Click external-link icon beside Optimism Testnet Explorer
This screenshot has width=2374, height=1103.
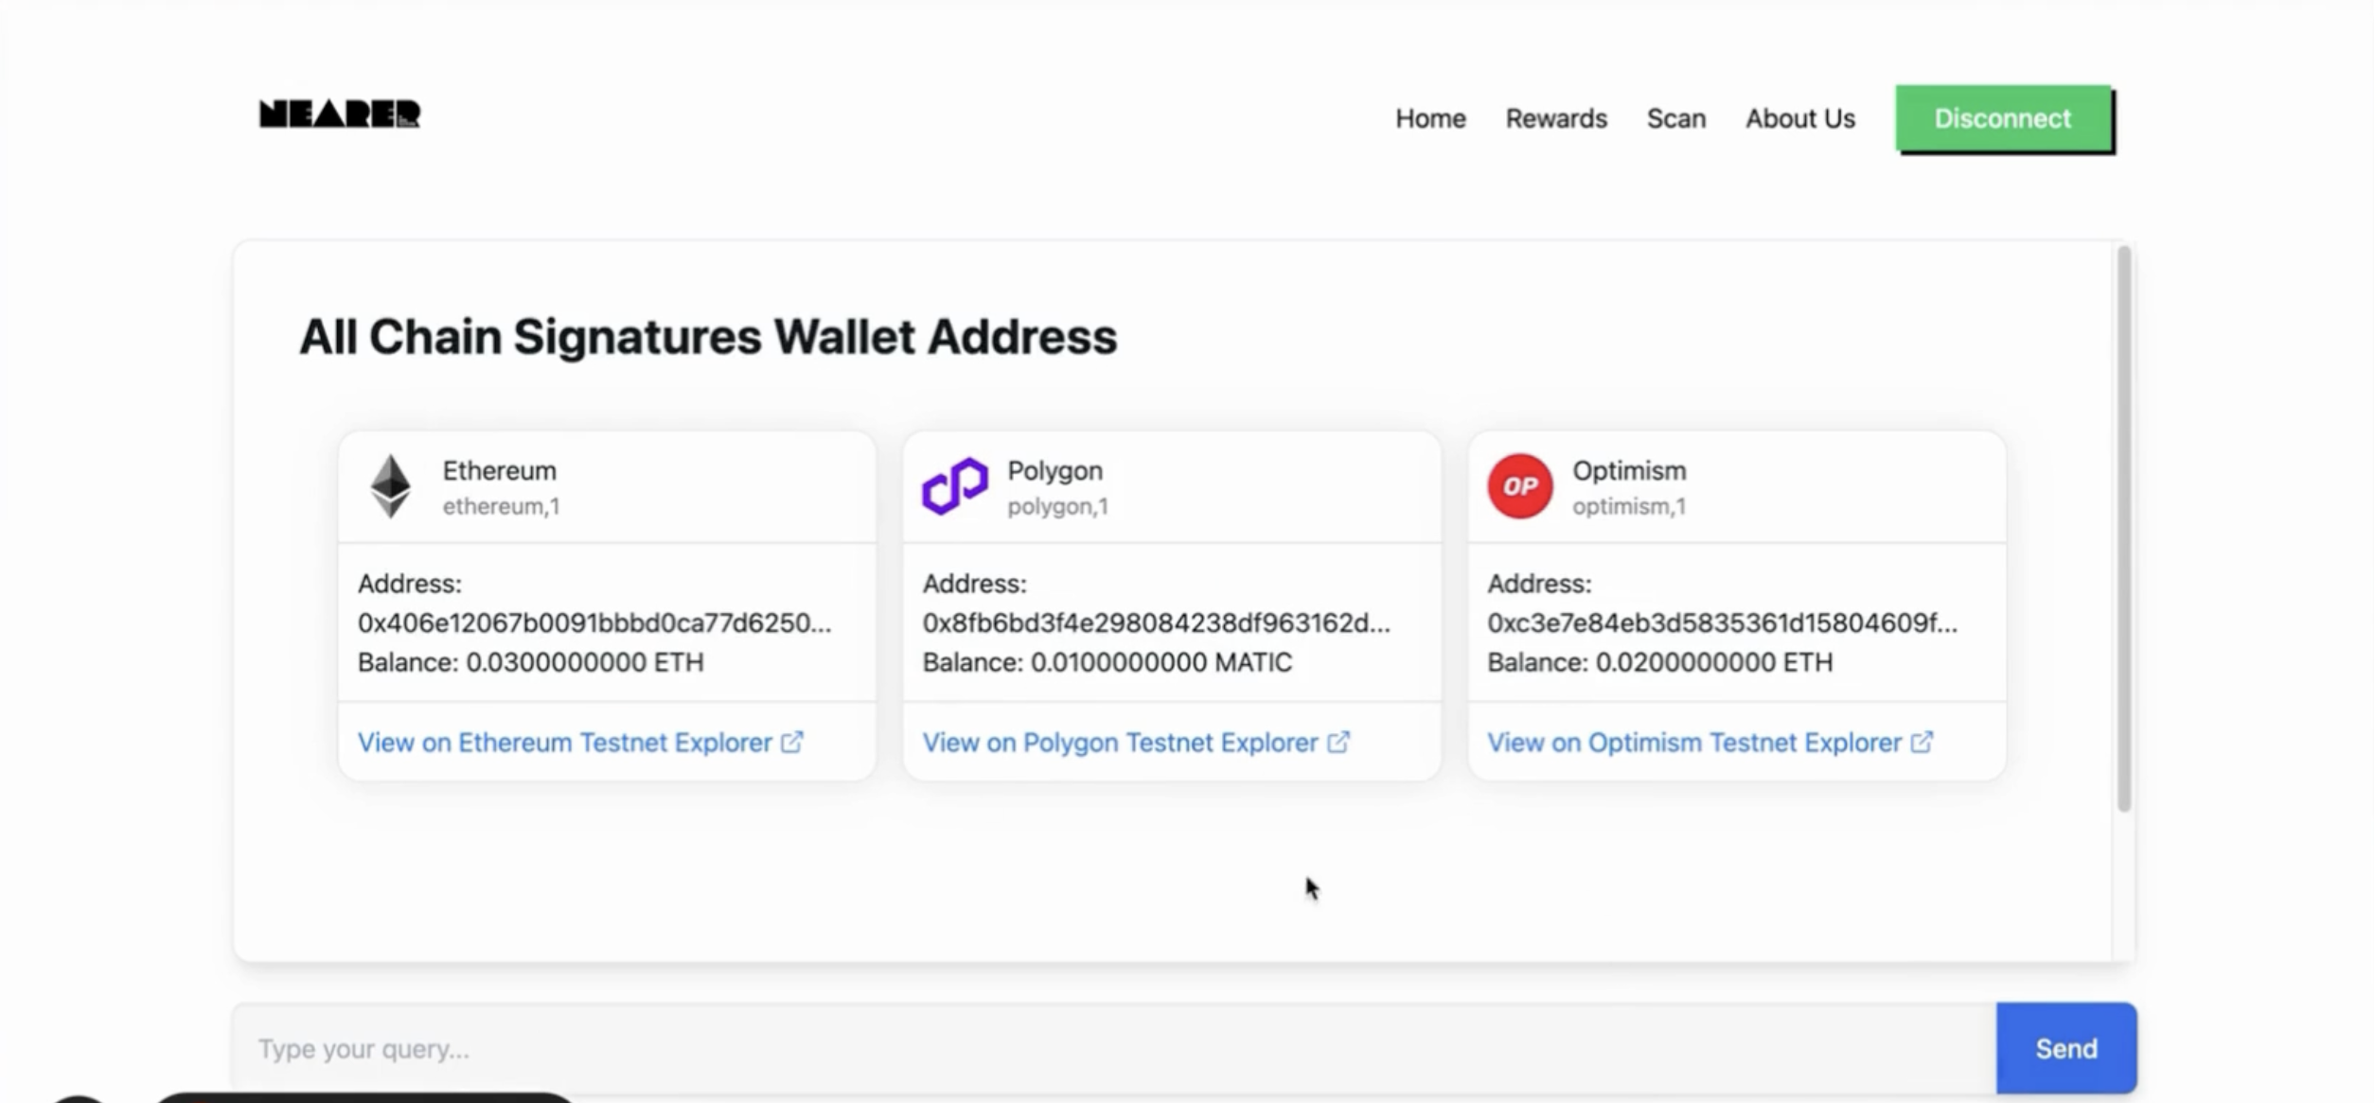pyautogui.click(x=1922, y=743)
